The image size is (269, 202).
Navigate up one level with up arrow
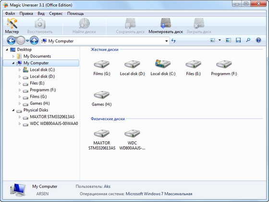point(34,41)
